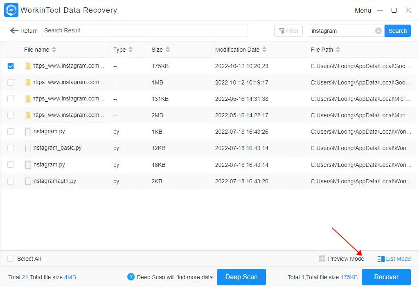Check the 46KB instagram.py checkbox

point(11,164)
